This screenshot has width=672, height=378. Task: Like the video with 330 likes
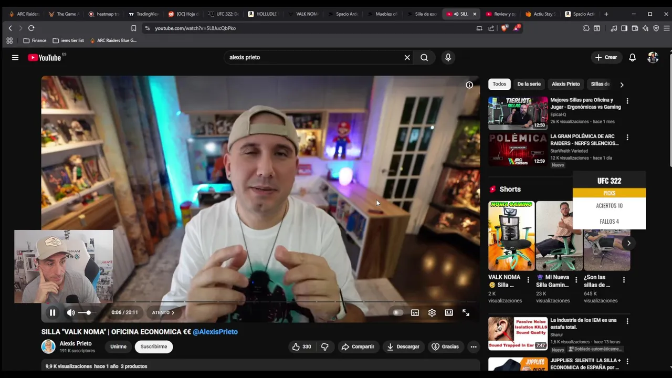302,346
